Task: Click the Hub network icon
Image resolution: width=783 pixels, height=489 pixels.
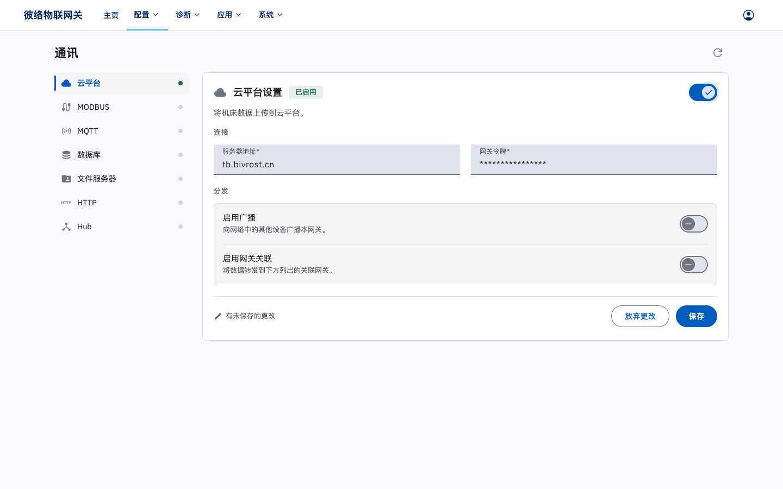Action: tap(66, 227)
